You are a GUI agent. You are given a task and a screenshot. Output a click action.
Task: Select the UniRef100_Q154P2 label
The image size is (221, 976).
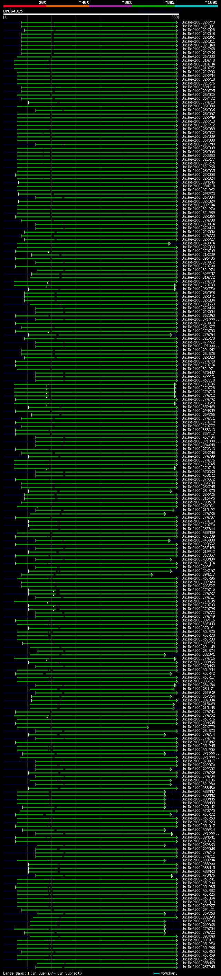coord(198,510)
